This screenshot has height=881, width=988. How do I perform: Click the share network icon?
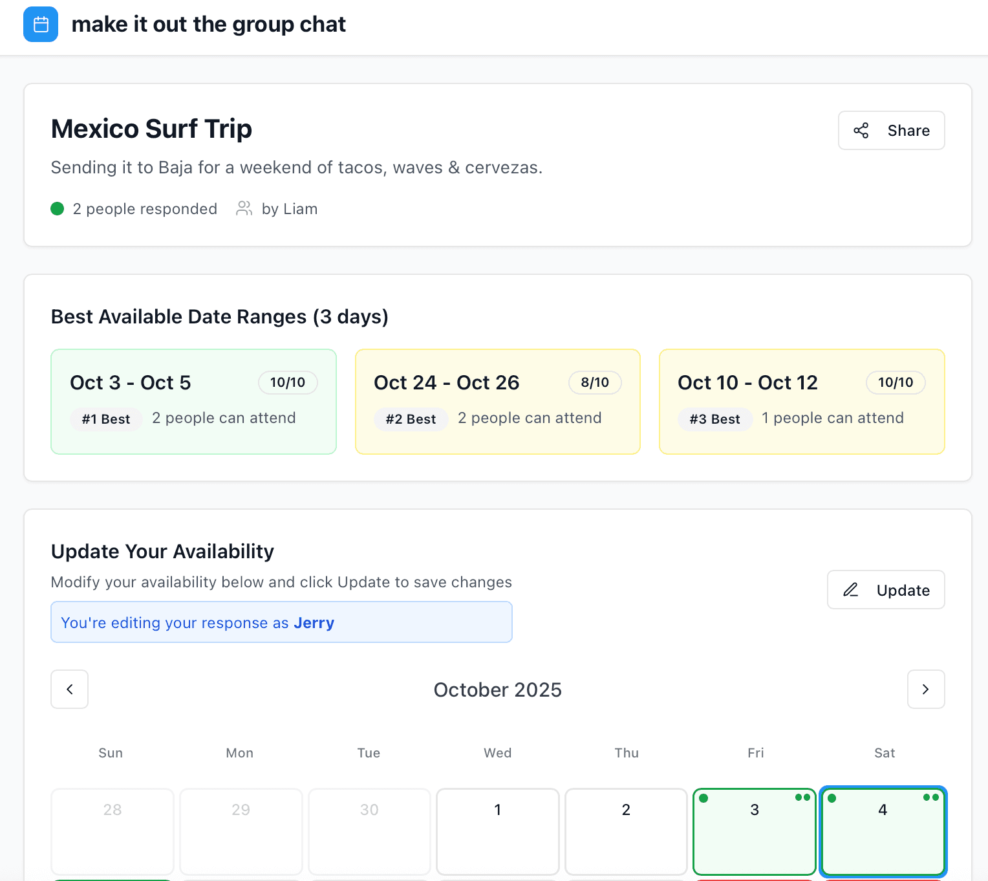(861, 131)
